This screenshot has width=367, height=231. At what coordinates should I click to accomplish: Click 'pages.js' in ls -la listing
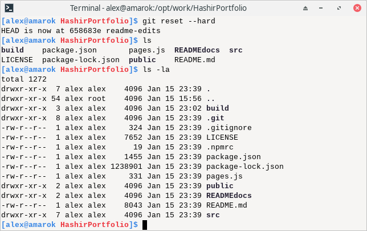224,176
